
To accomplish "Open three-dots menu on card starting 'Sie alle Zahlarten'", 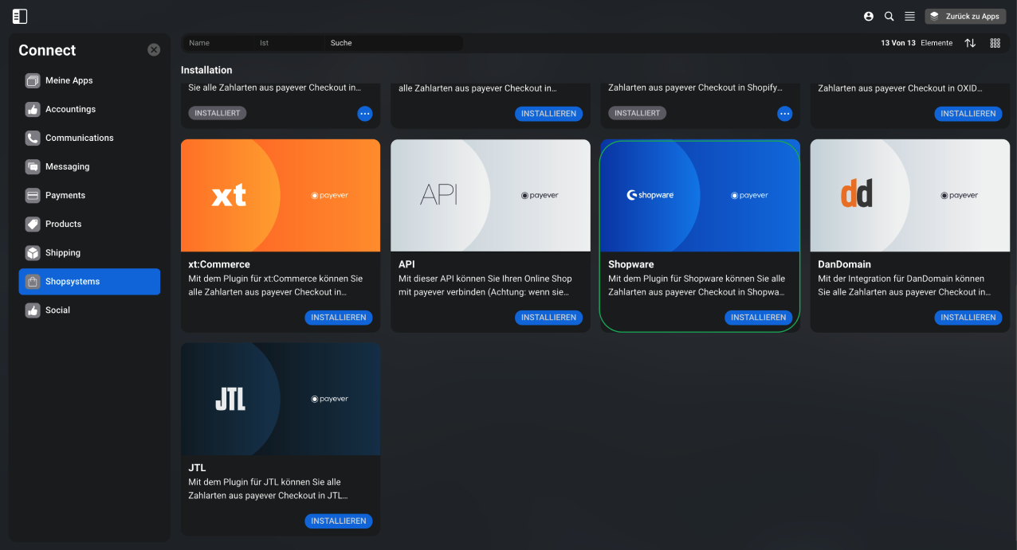I will pos(364,114).
